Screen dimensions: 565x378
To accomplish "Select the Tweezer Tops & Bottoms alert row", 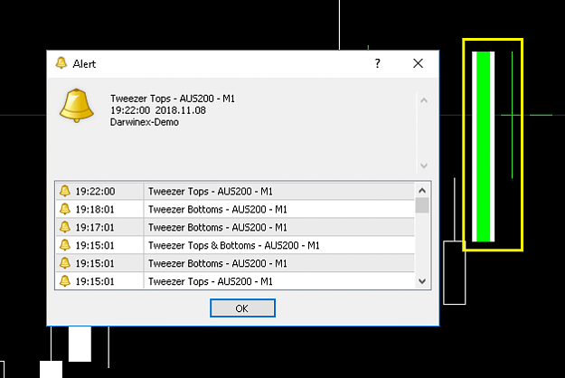I will pyautogui.click(x=235, y=245).
